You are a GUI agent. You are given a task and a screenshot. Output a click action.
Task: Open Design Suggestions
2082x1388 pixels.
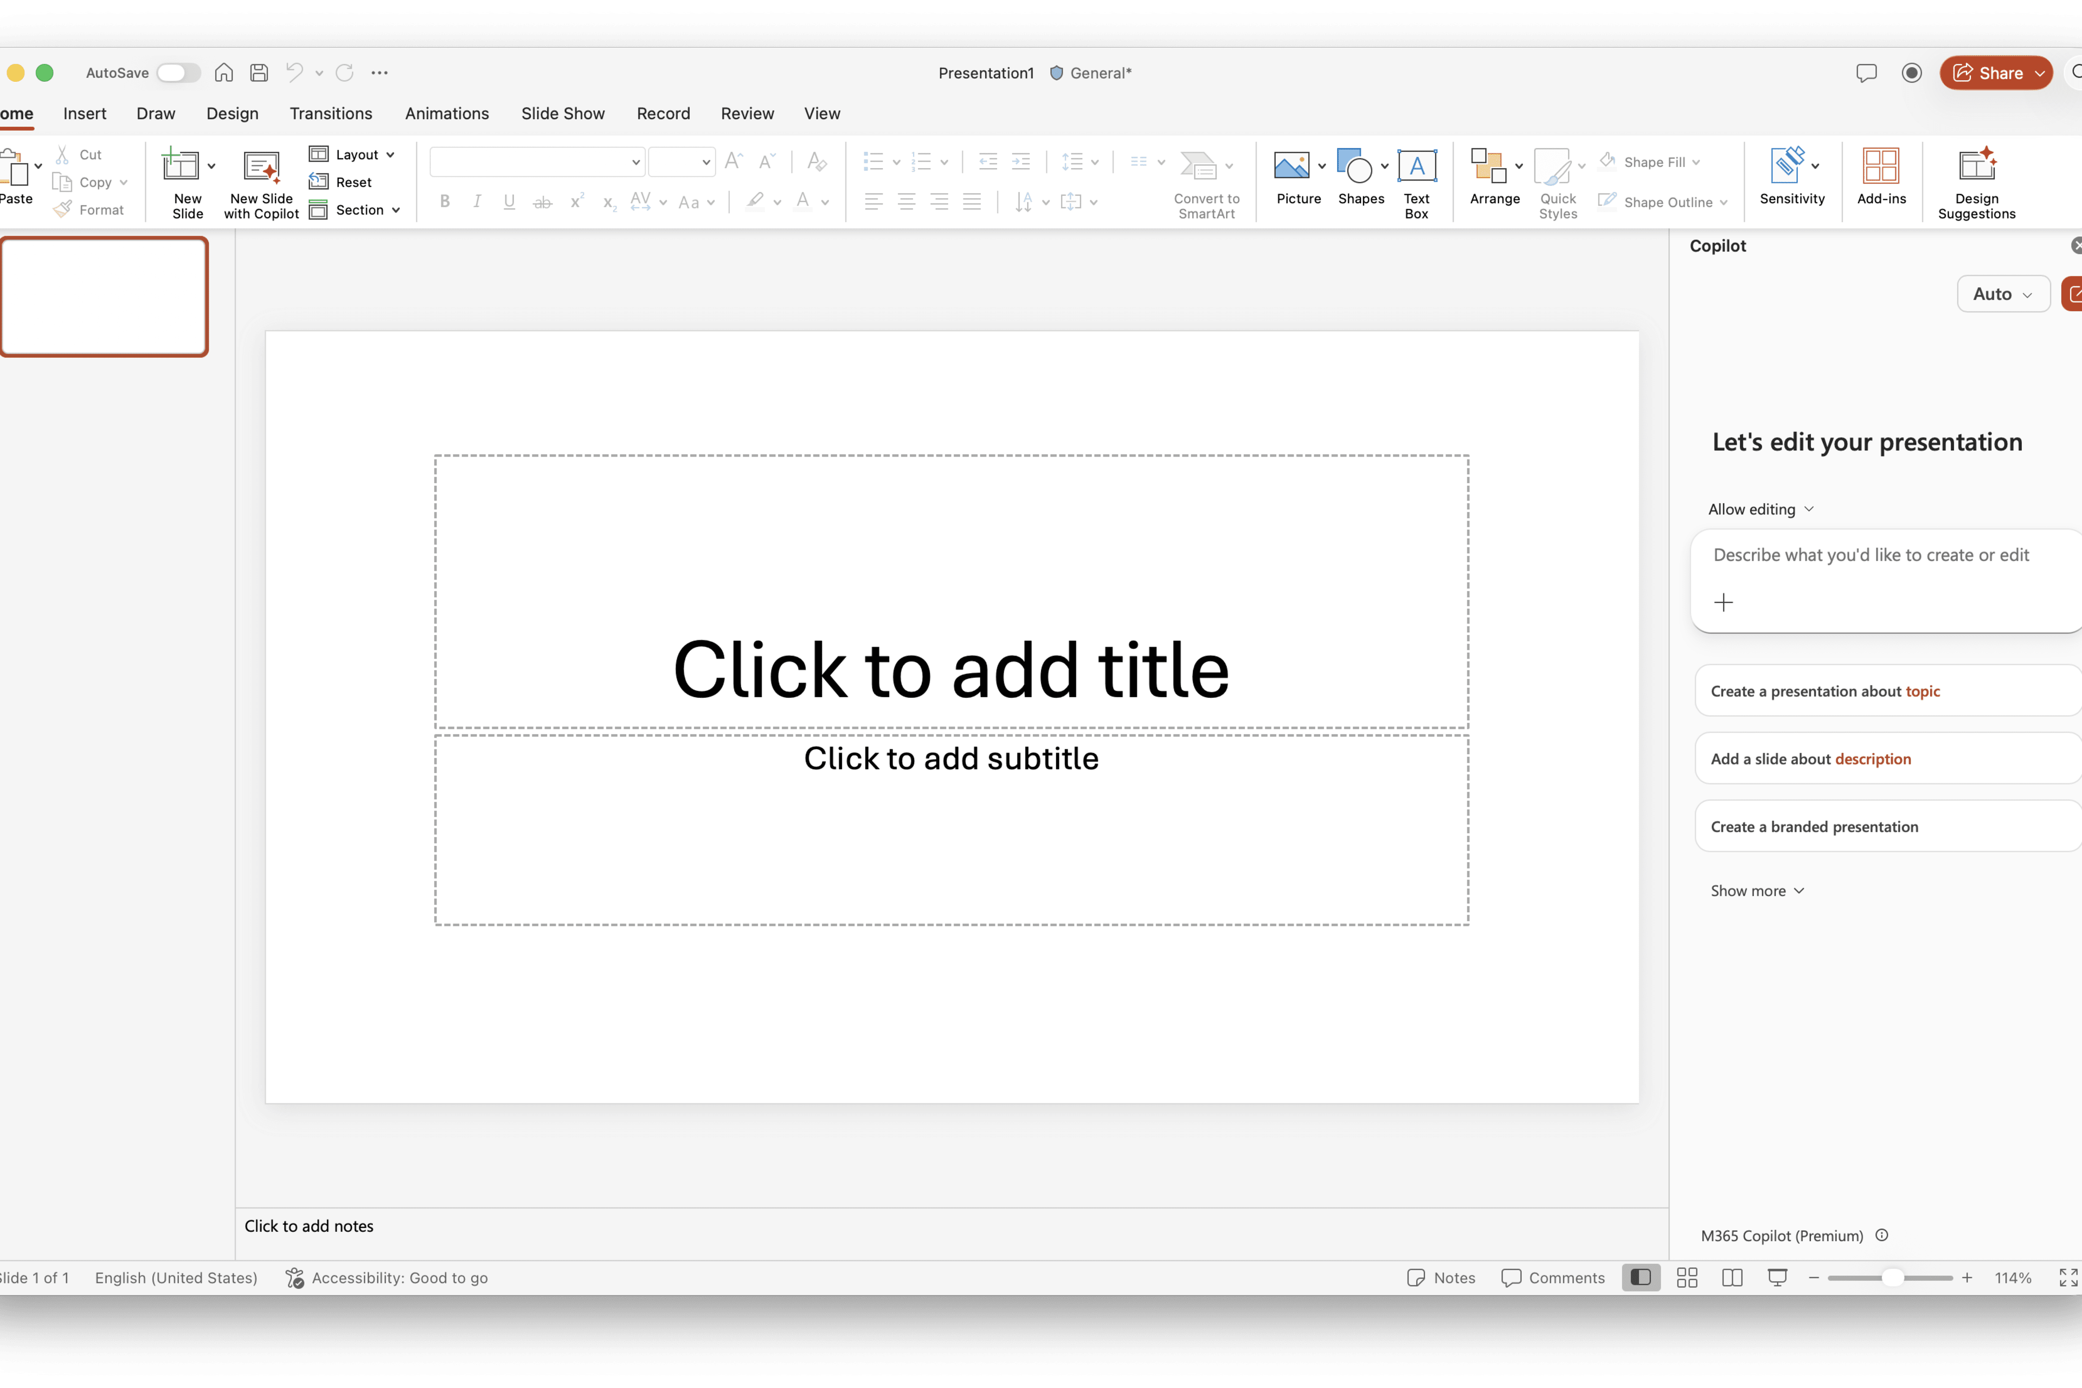pos(1976,183)
